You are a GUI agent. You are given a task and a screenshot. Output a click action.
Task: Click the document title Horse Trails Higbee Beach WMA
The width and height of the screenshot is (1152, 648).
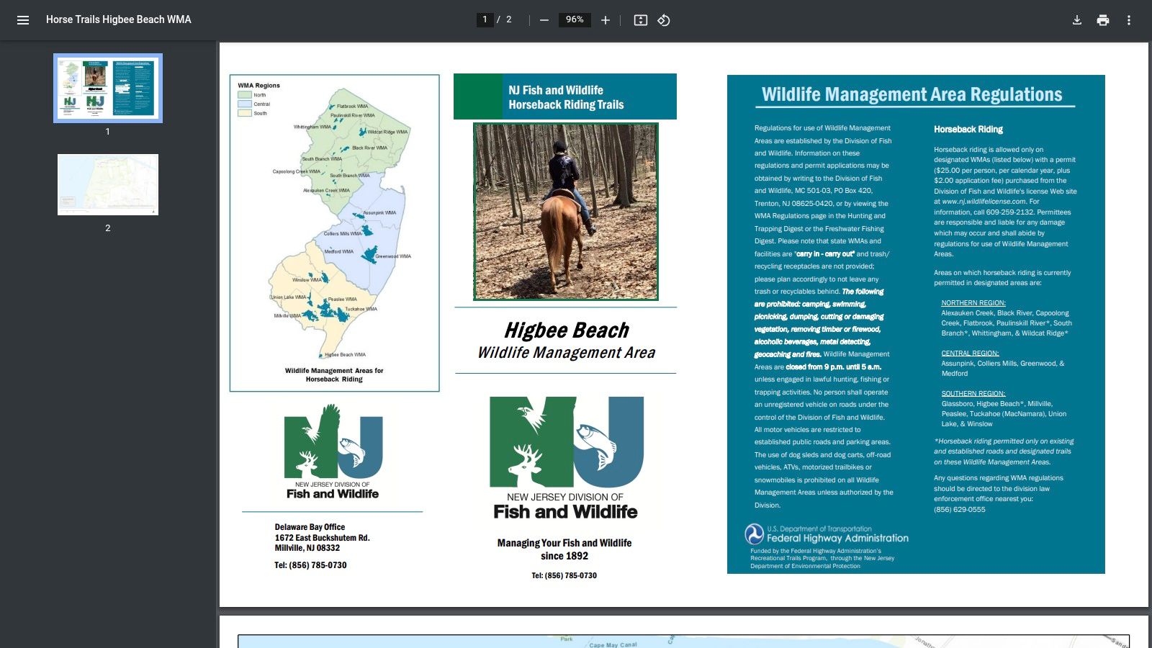[119, 19]
